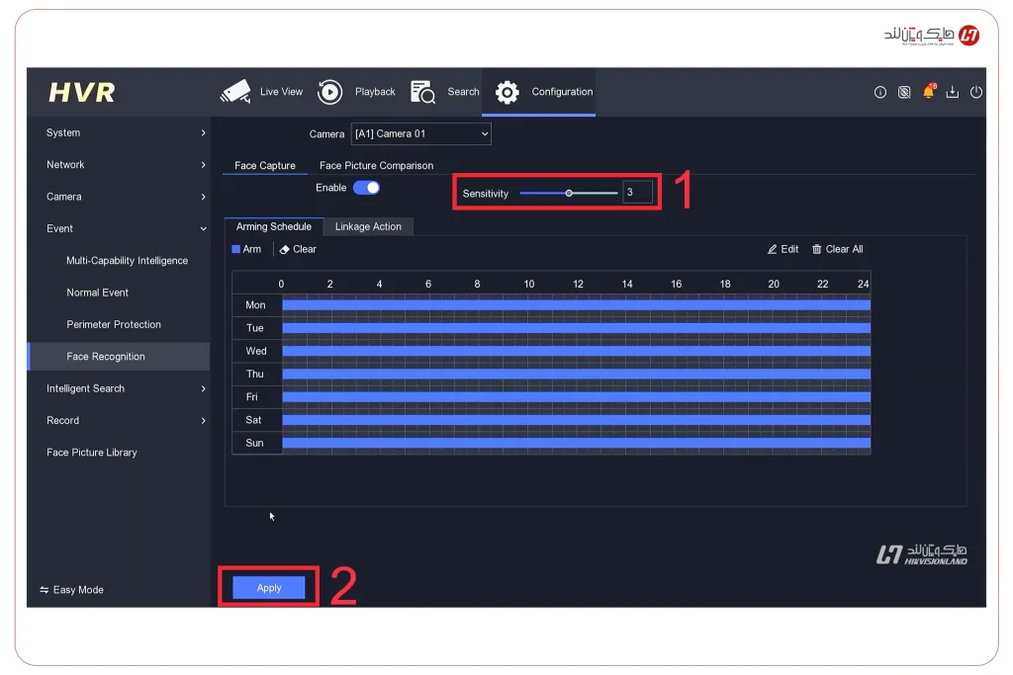Image resolution: width=1013 pixels, height=675 pixels.
Task: Click Clear All to reset the schedule
Action: tap(837, 249)
